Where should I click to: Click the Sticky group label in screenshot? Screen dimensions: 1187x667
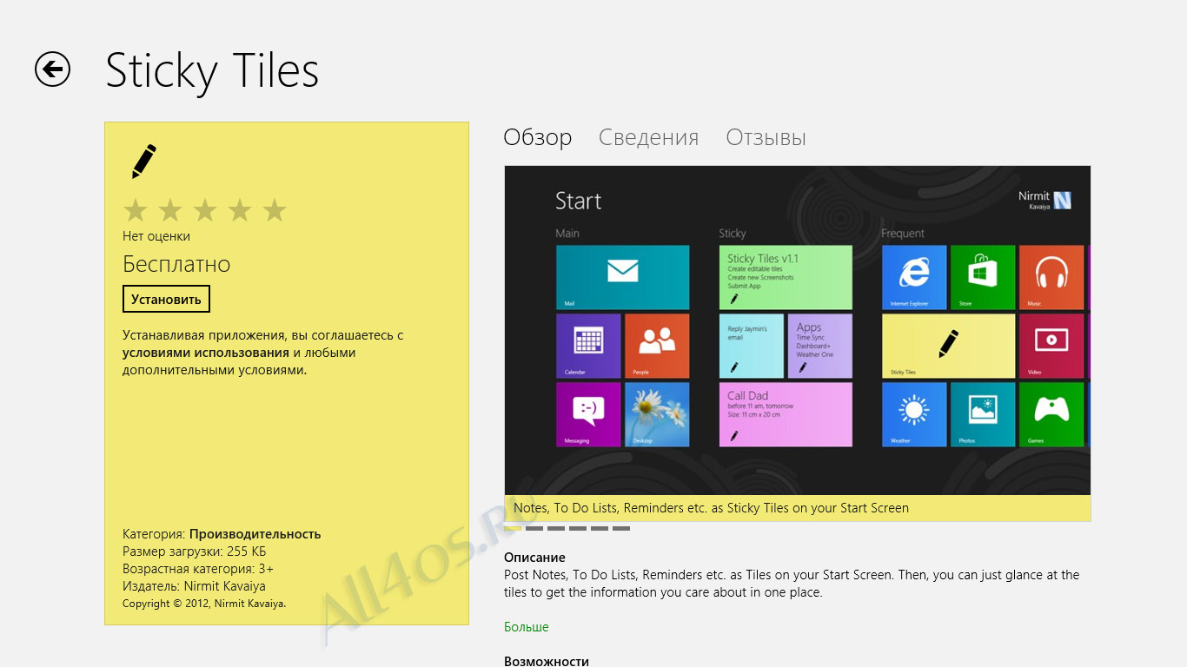click(x=733, y=233)
